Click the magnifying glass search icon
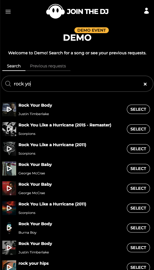154x270 pixels. click(x=8, y=84)
